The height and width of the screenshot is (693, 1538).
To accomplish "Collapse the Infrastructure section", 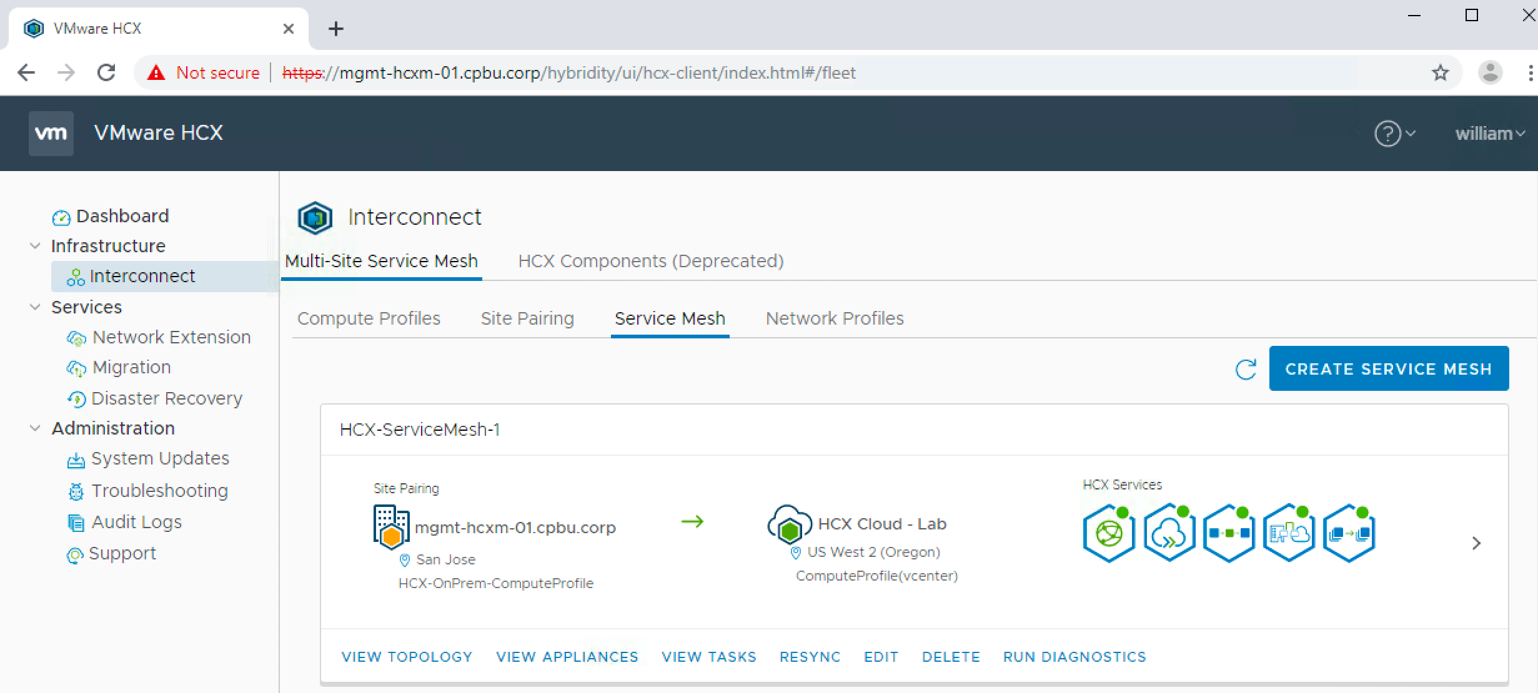I will click(x=34, y=246).
